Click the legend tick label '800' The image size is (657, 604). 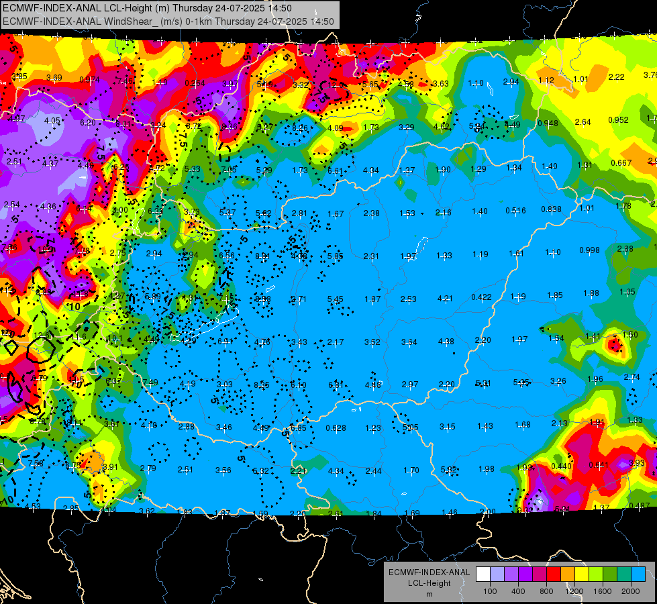tap(546, 591)
